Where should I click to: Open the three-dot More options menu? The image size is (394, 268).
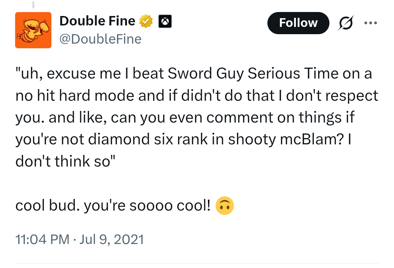(371, 23)
